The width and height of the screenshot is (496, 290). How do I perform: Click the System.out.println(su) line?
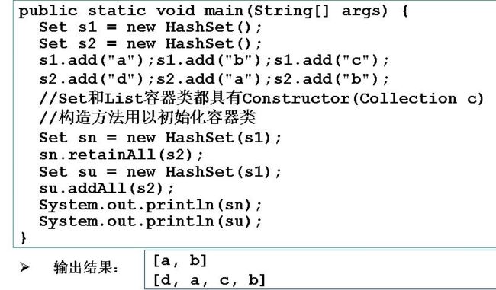pos(150,221)
